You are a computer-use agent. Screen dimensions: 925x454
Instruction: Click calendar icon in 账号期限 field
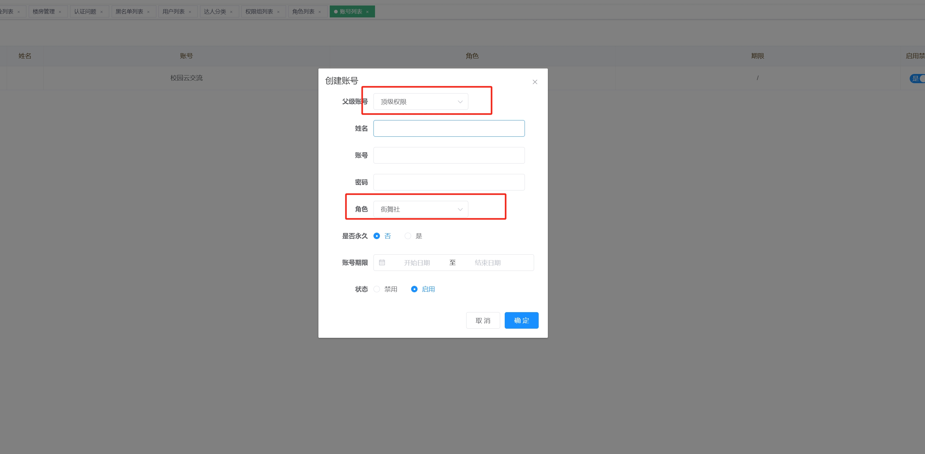click(382, 262)
